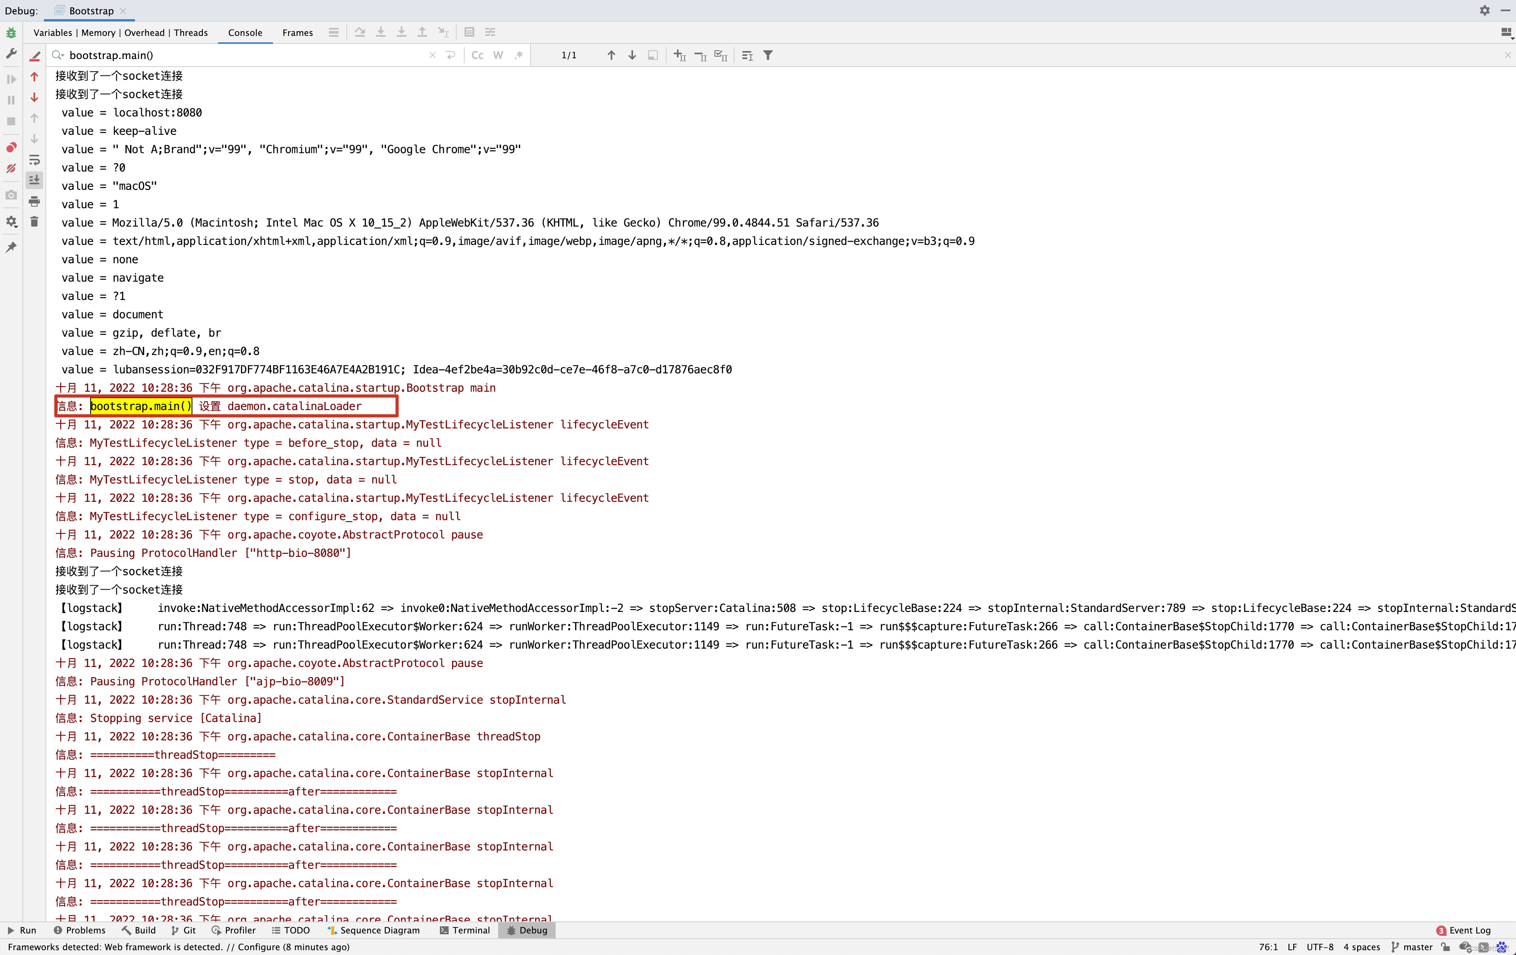Open search history magnifier dropdown

[x=58, y=55]
